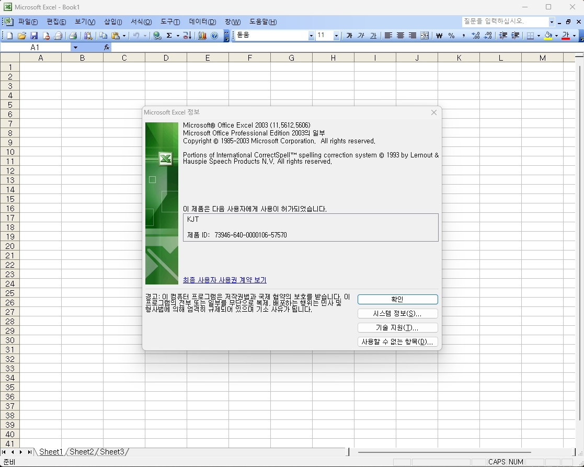This screenshot has width=584, height=467.
Task: Open the font size dropdown showing 11
Action: point(336,36)
